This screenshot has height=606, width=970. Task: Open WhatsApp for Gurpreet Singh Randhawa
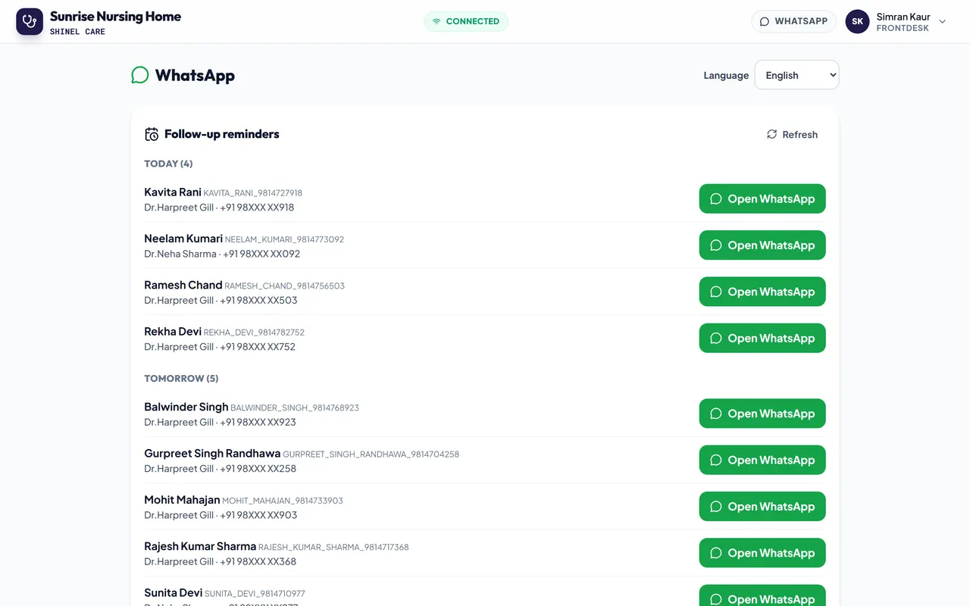click(762, 460)
